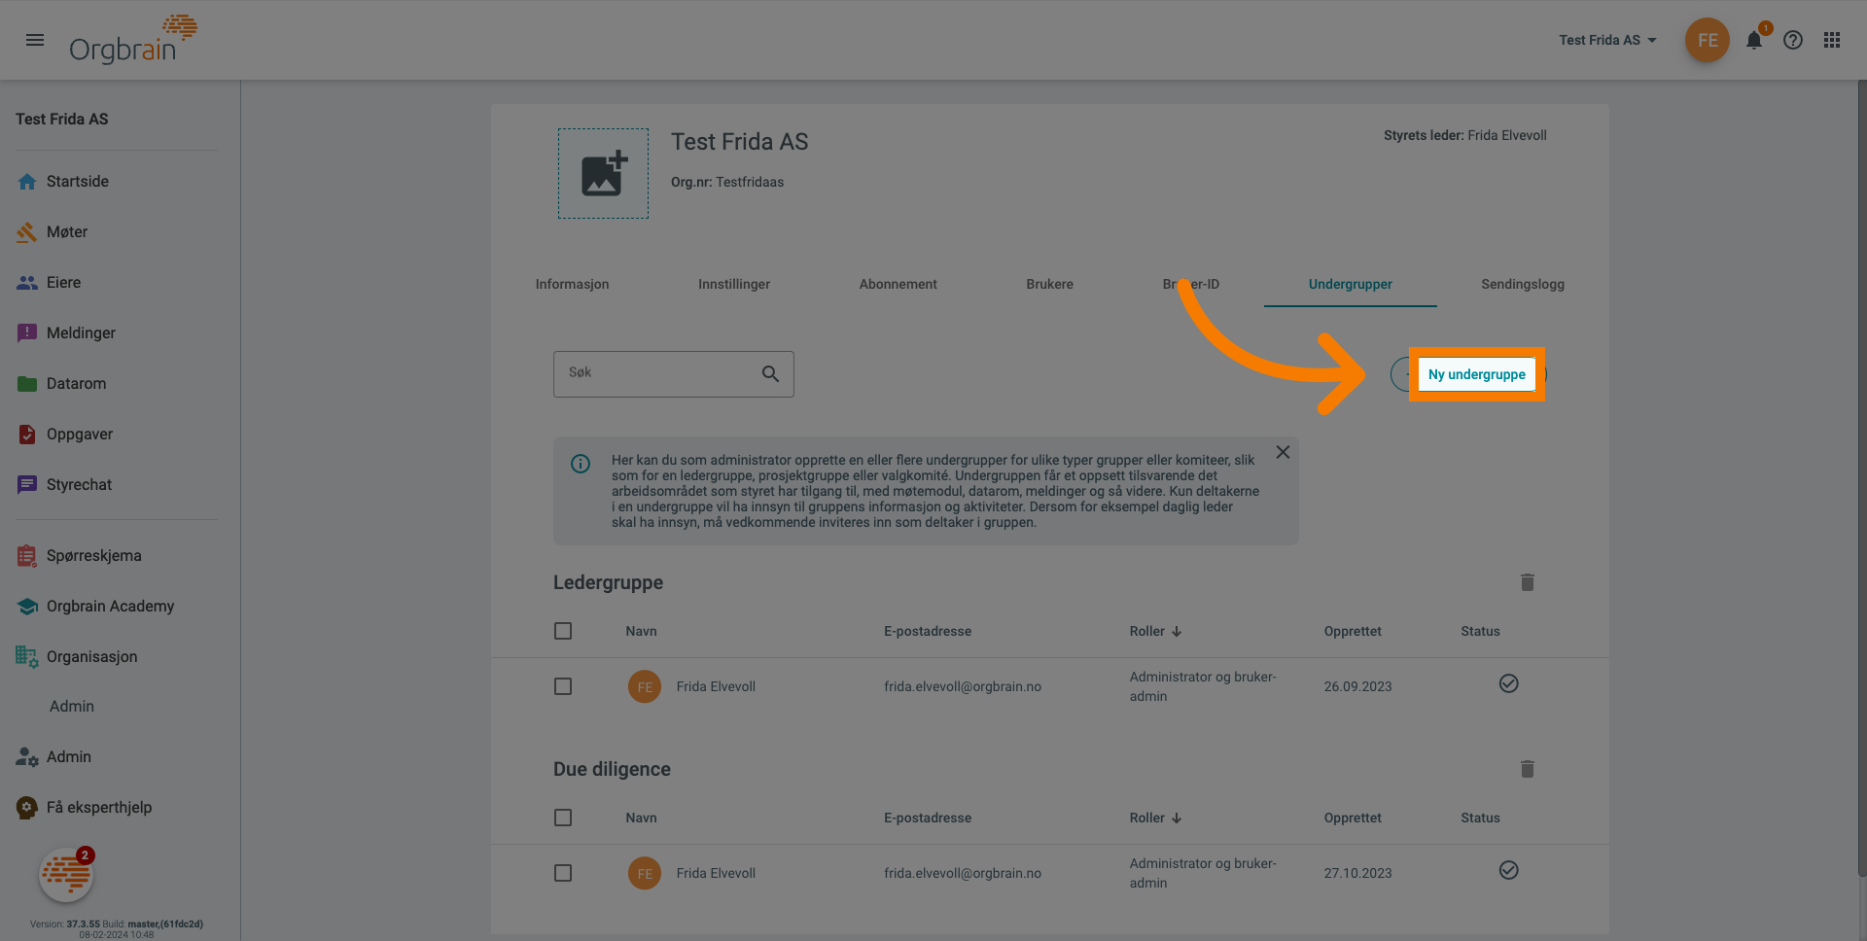Screen dimensions: 1867x941
Task: Select the Admin sub-item under Organisasjon
Action: (72, 707)
